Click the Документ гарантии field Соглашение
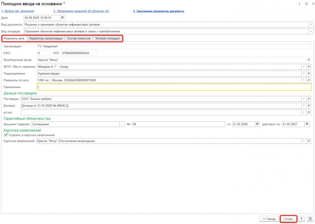315x224 pixels. tap(76, 124)
